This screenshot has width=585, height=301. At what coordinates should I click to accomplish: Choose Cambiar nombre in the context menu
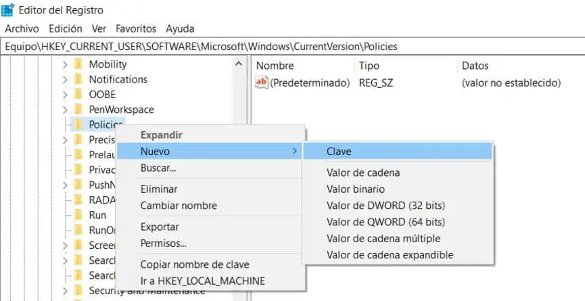tap(210, 206)
